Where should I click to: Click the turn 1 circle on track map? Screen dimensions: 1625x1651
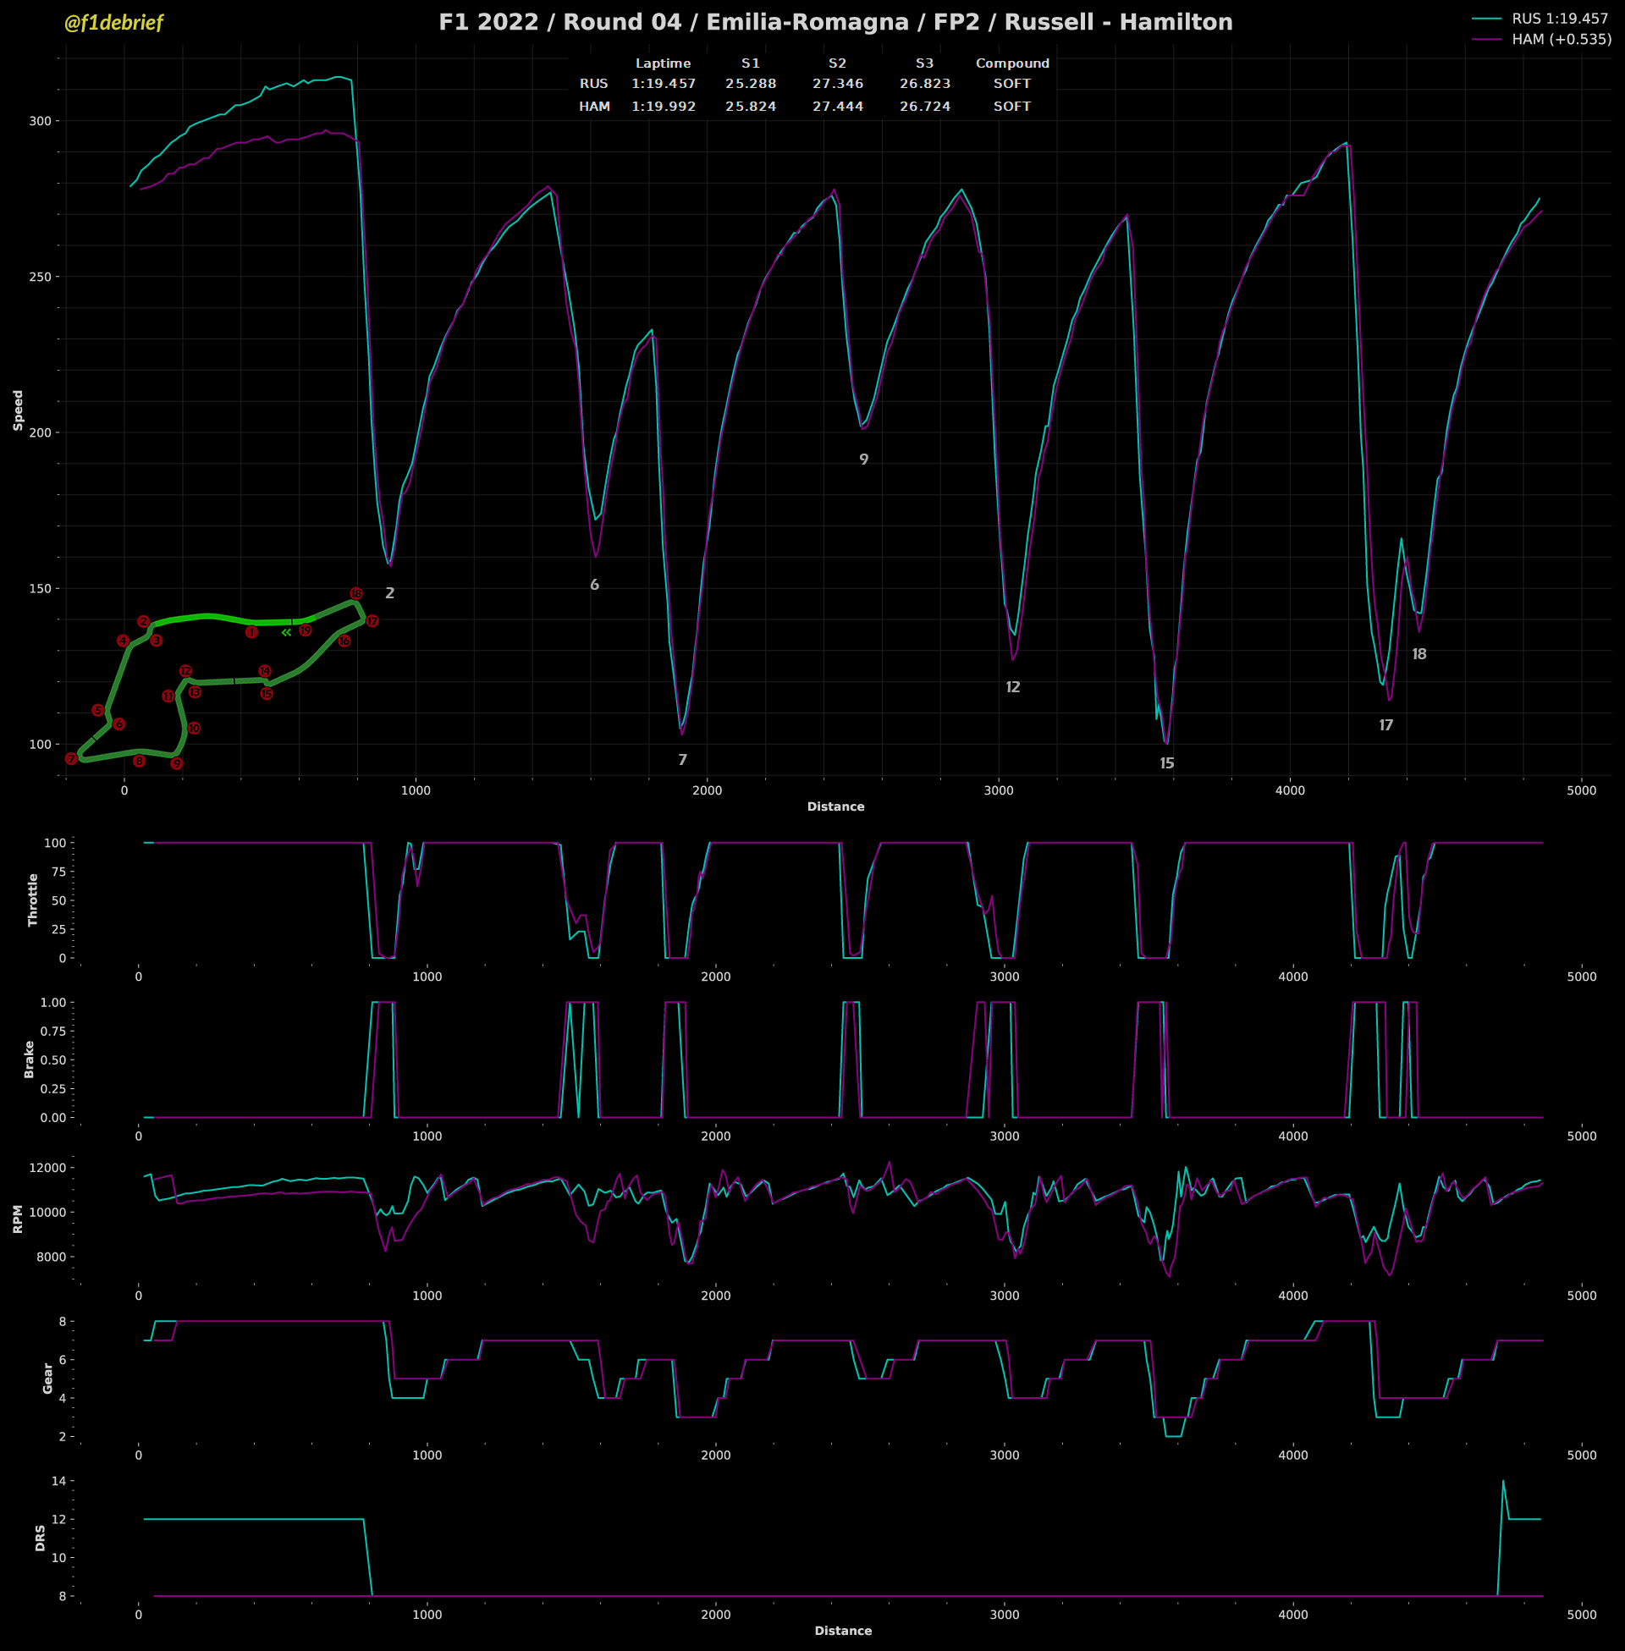tap(251, 632)
